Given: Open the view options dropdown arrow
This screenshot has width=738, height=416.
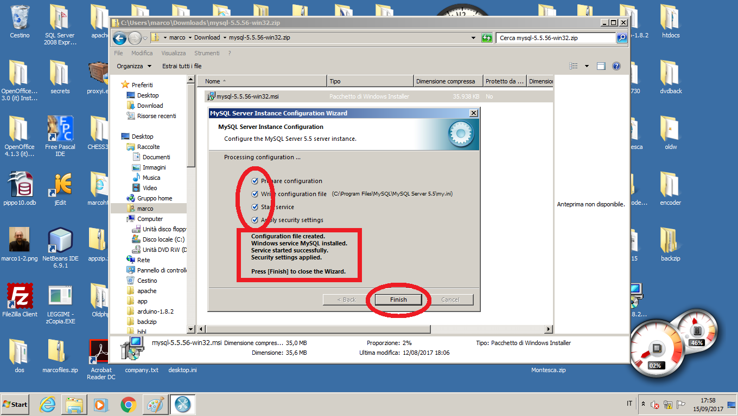Looking at the screenshot, I should pos(587,66).
